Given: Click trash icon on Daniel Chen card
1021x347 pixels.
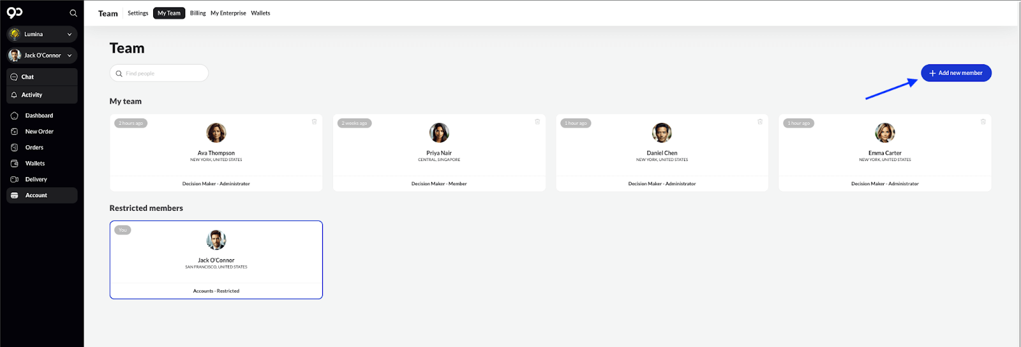Looking at the screenshot, I should [759, 122].
